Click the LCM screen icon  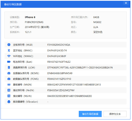(9, 67)
